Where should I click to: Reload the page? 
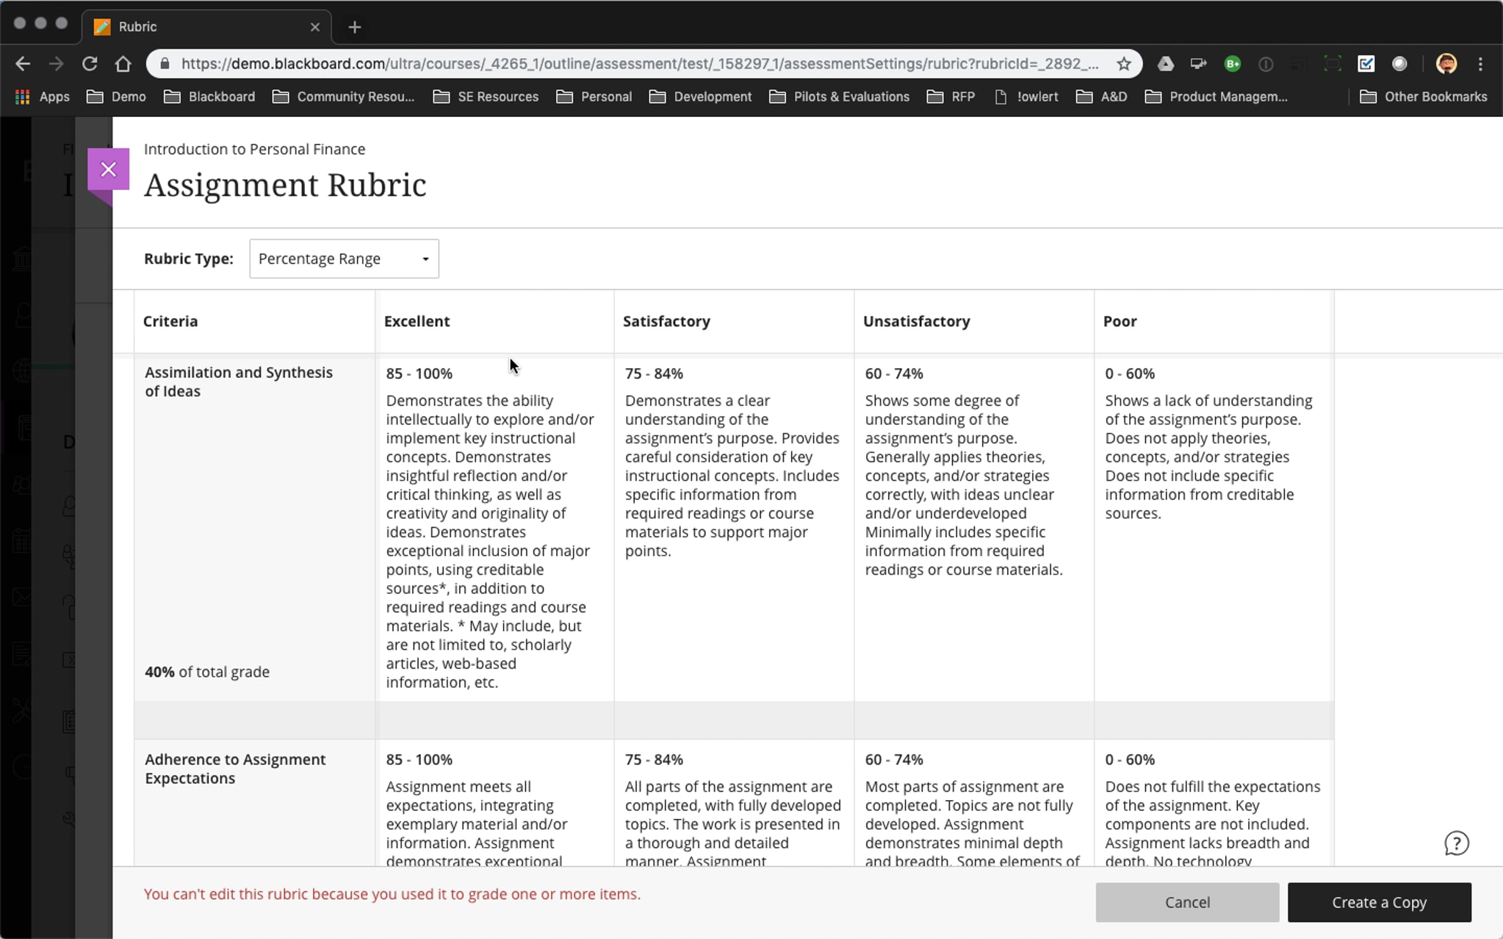(90, 64)
